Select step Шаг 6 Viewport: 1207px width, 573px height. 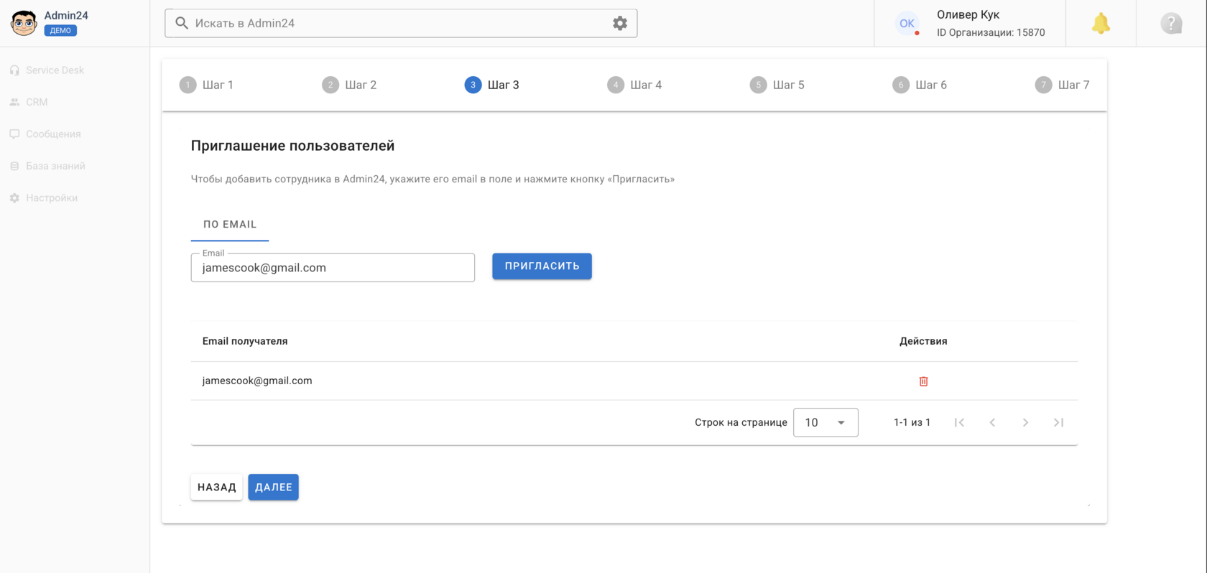click(920, 85)
